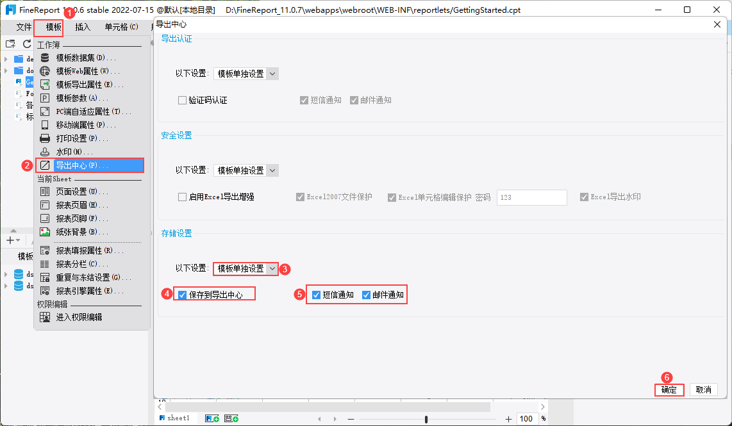The image size is (732, 426).
Task: Click the 模板Web属性 globe icon
Action: coord(45,71)
